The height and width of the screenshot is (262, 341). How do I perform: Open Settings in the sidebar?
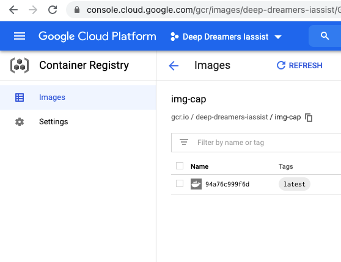(78, 122)
